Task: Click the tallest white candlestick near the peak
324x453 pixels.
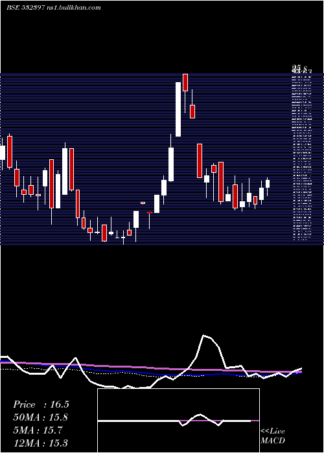Action: tap(178, 109)
